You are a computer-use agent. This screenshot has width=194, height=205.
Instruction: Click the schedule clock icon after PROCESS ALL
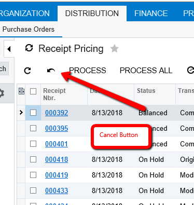190,70
